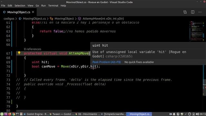
Task: Click the update manager shield tray icon
Action: pyautogui.click(x=182, y=114)
